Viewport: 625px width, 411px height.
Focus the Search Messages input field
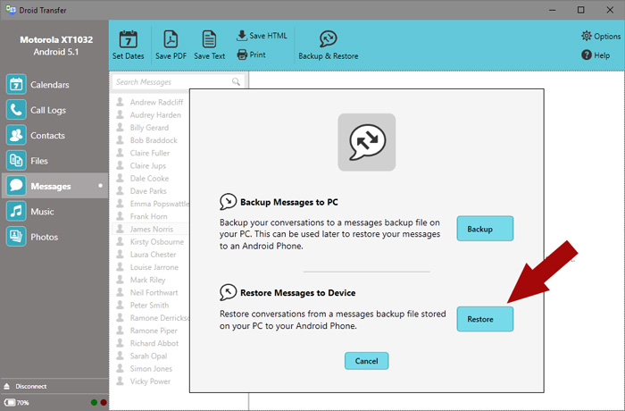(x=178, y=82)
